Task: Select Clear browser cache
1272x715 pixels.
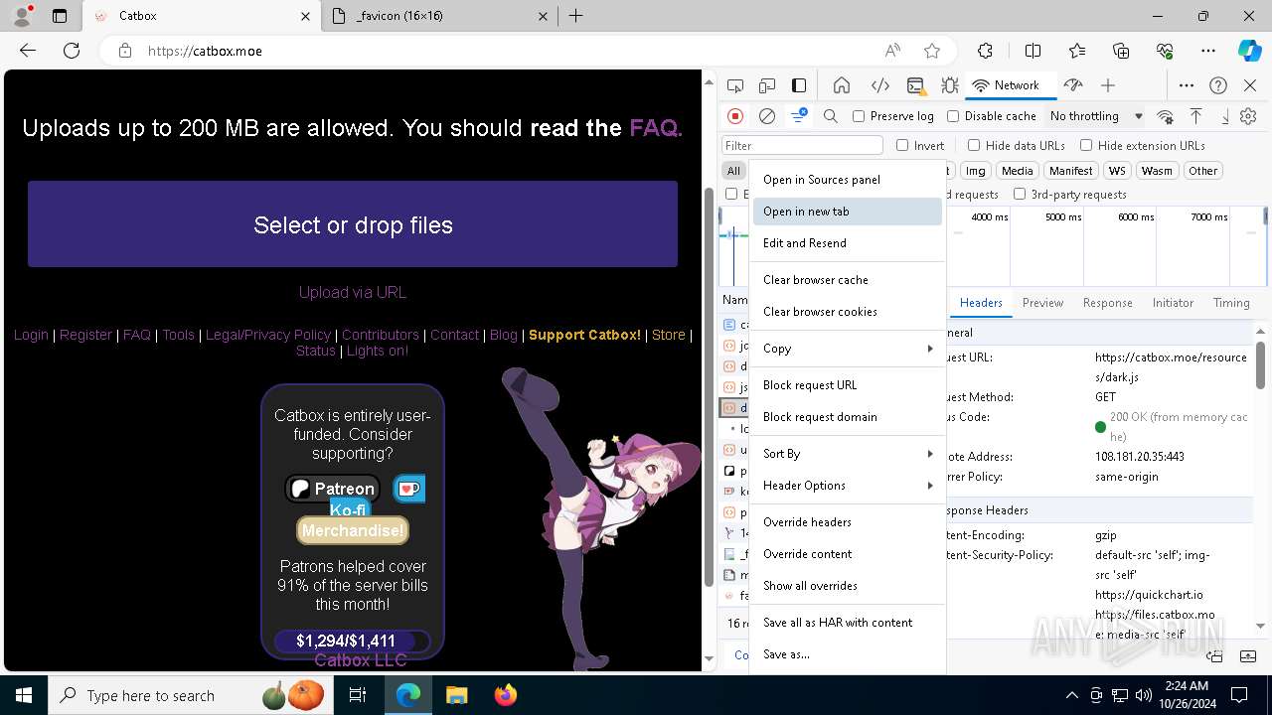Action: tap(848, 280)
